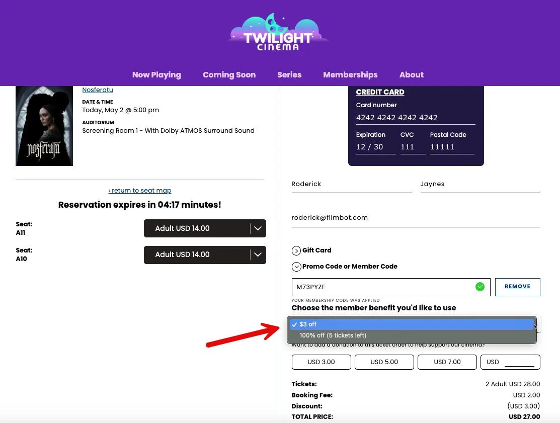The width and height of the screenshot is (560, 423).
Task: Edit the Postal Code field
Action: [452, 147]
